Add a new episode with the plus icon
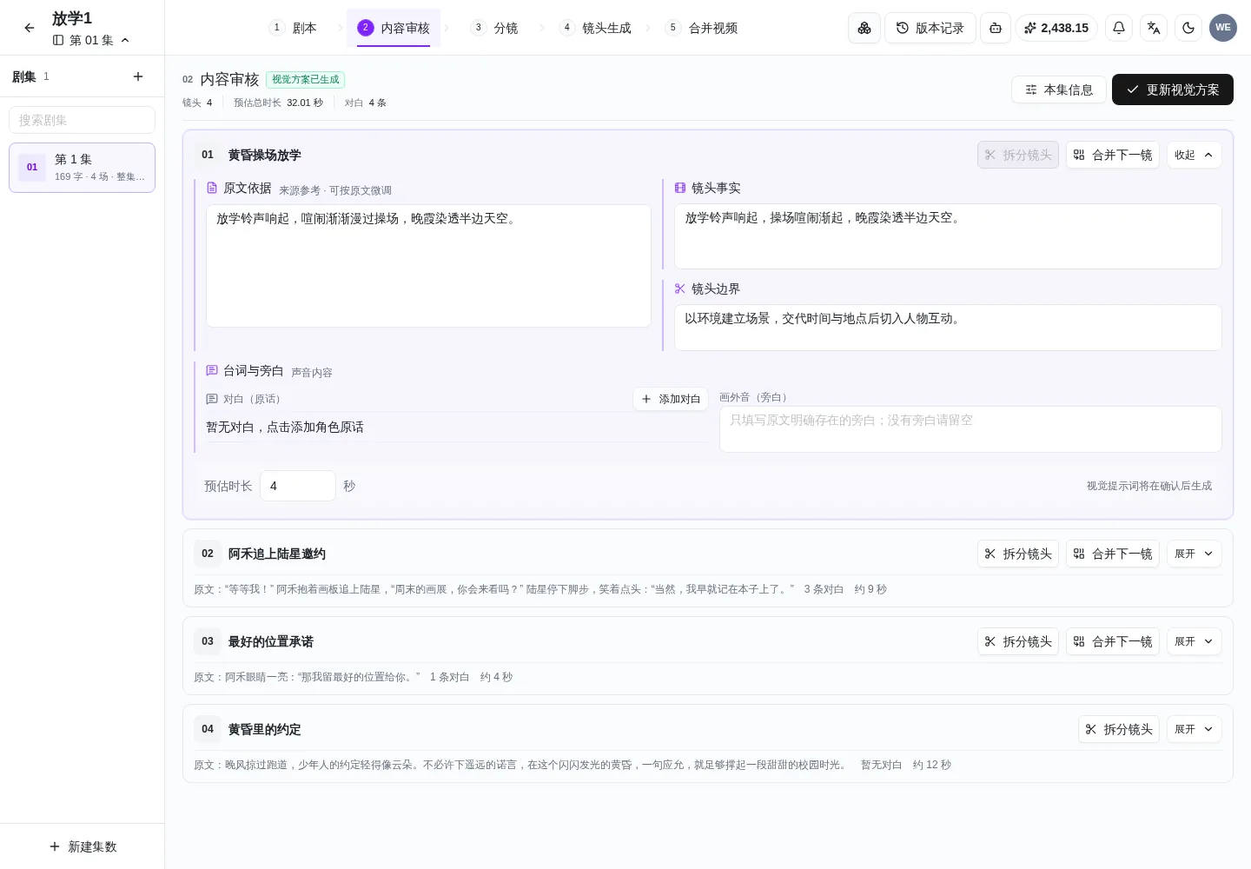The width and height of the screenshot is (1251, 869). (138, 76)
